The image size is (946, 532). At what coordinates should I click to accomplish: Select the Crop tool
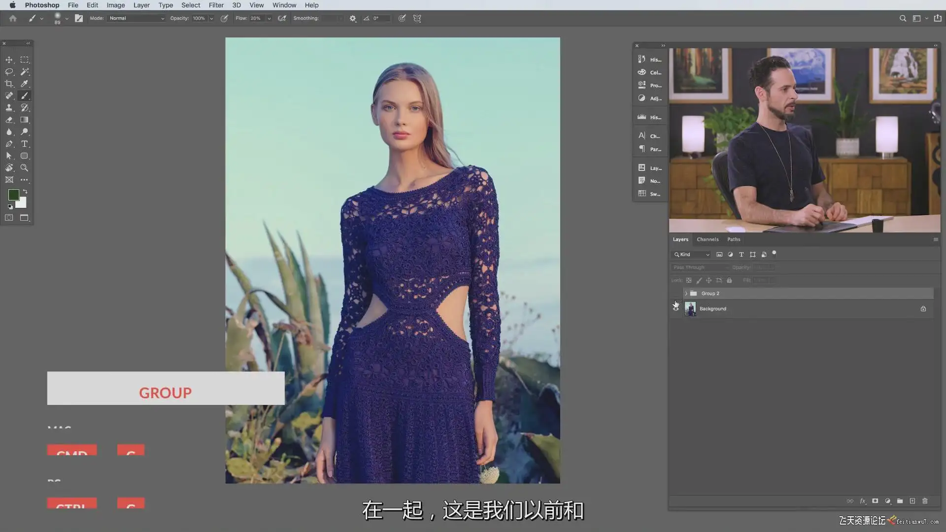click(9, 84)
